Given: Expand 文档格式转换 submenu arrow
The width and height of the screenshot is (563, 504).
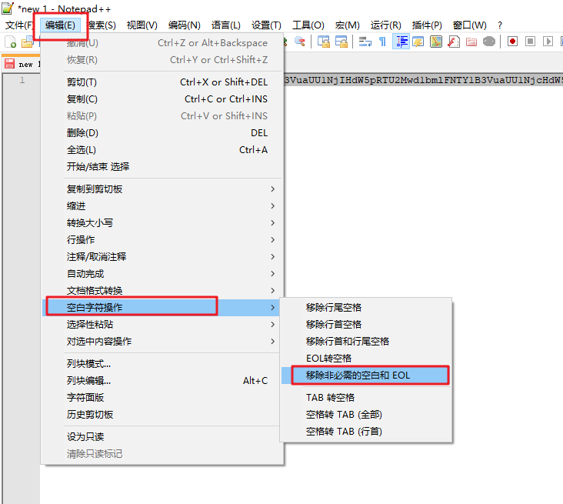Looking at the screenshot, I should 272,290.
